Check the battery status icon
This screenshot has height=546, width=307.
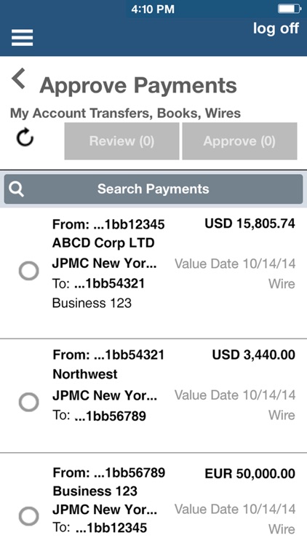pos(290,9)
